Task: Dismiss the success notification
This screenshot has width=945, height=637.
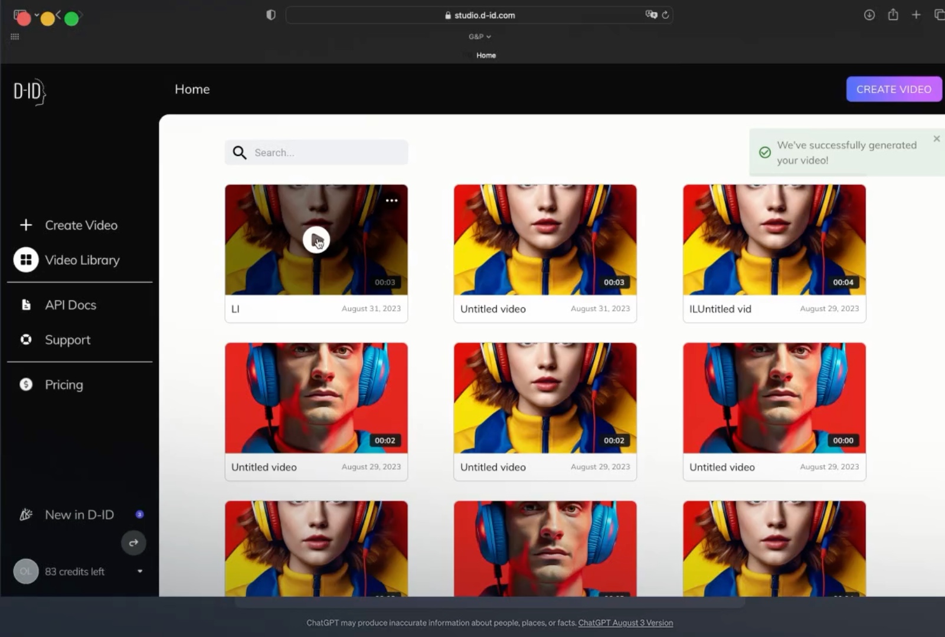Action: [936, 139]
